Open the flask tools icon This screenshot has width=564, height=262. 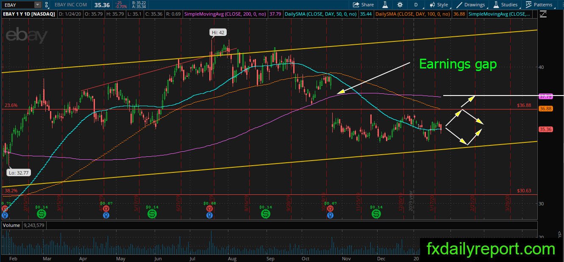(386, 5)
